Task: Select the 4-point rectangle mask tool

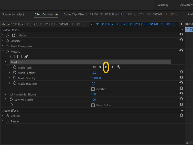Action: (x=19, y=56)
